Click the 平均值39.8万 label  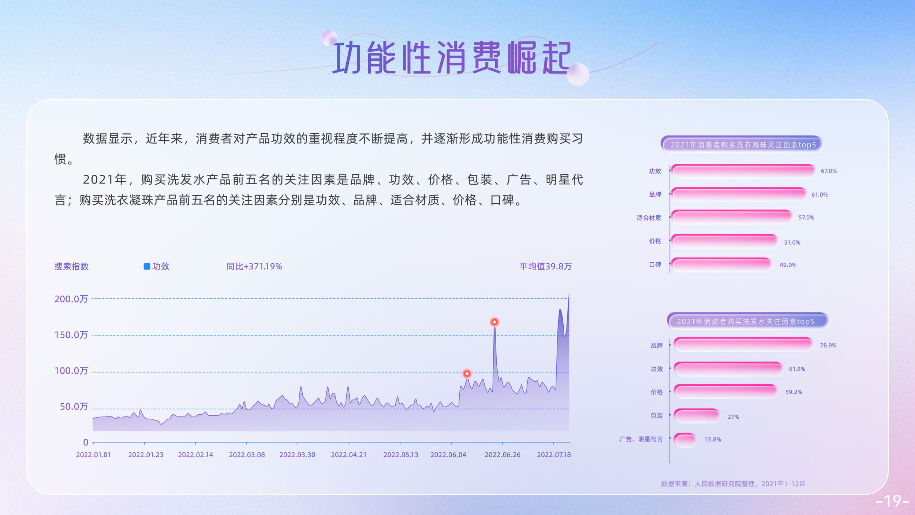545,266
